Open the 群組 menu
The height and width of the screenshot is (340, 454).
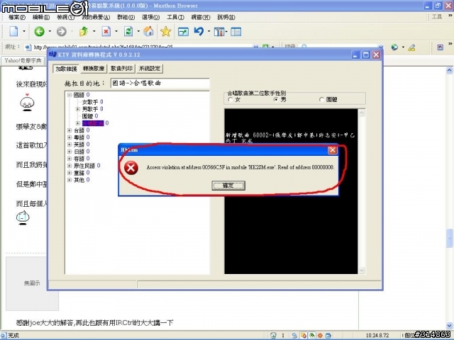click(x=126, y=17)
